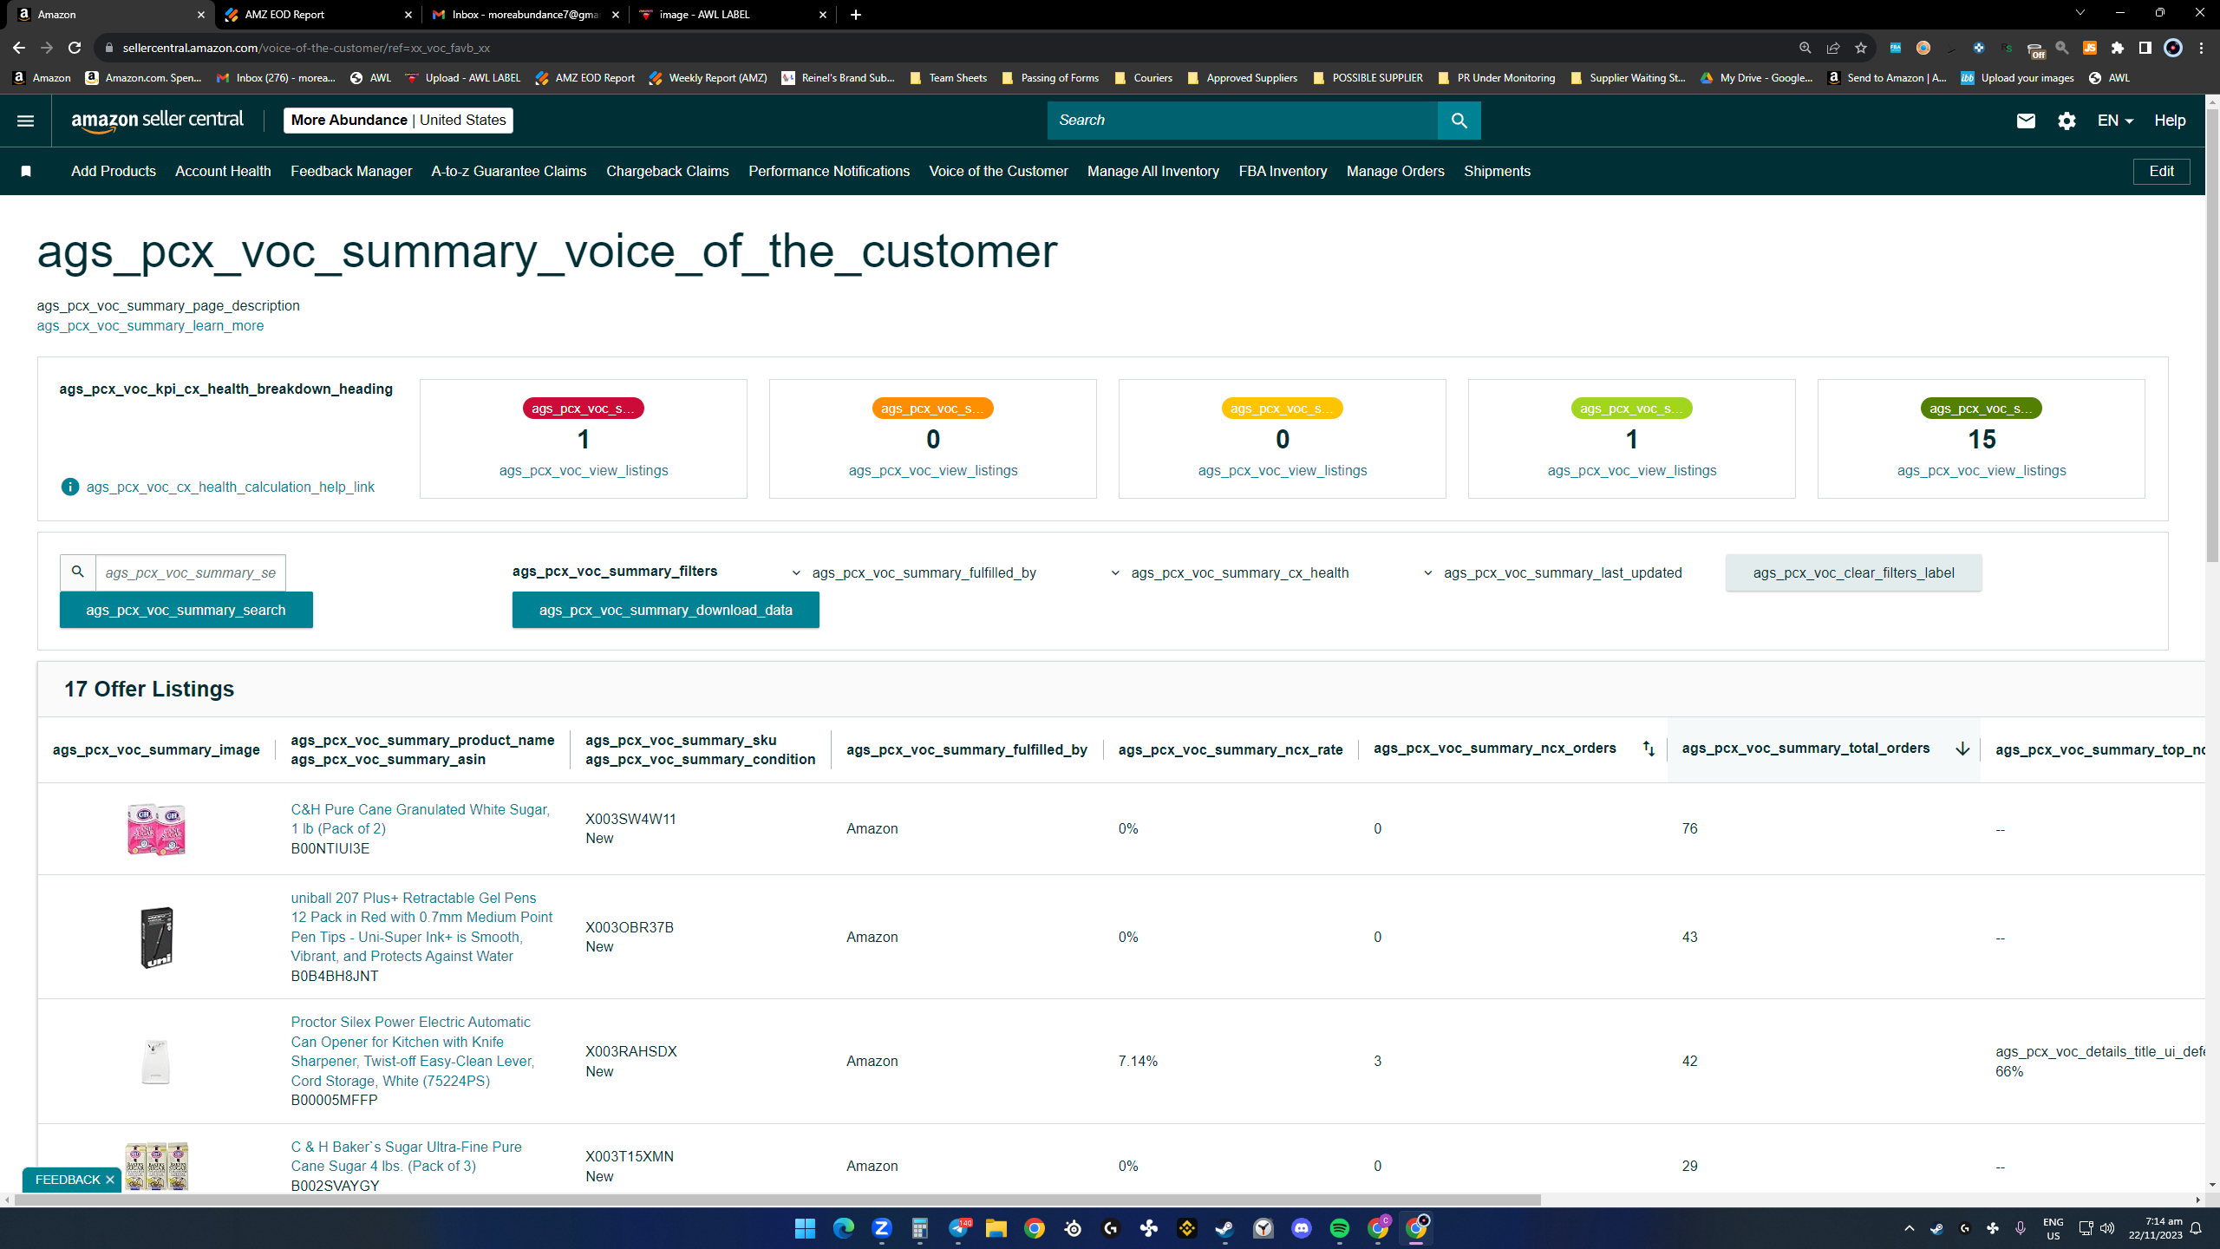The height and width of the screenshot is (1249, 2220).
Task: Click the horizontal scrollbar at page bottom
Action: (x=777, y=1200)
